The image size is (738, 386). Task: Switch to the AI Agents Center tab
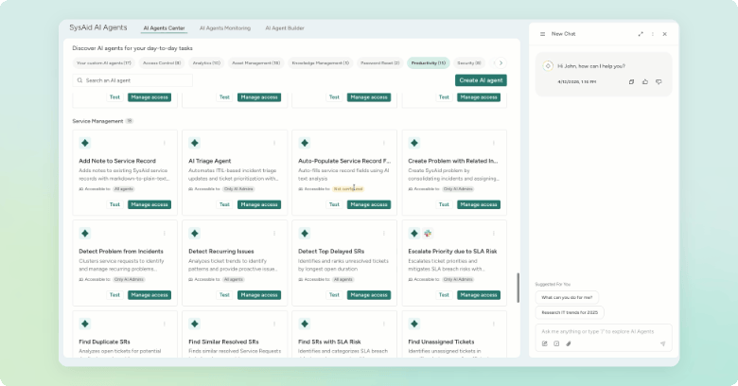pyautogui.click(x=165, y=28)
